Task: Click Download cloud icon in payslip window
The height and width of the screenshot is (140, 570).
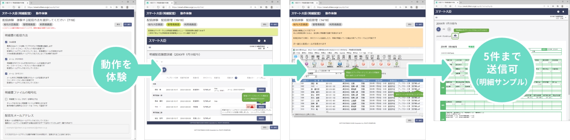Action: coord(455,36)
